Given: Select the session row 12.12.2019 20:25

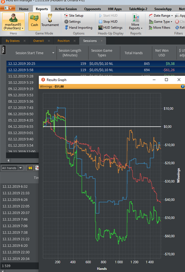Looking at the screenshot, I should [96, 64].
